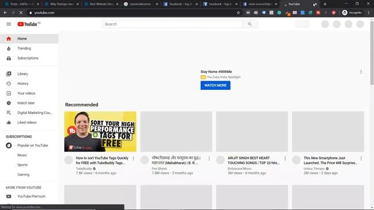Open YouTube Premium in the sidebar
This screenshot has height=210, width=374.
[x=29, y=196]
